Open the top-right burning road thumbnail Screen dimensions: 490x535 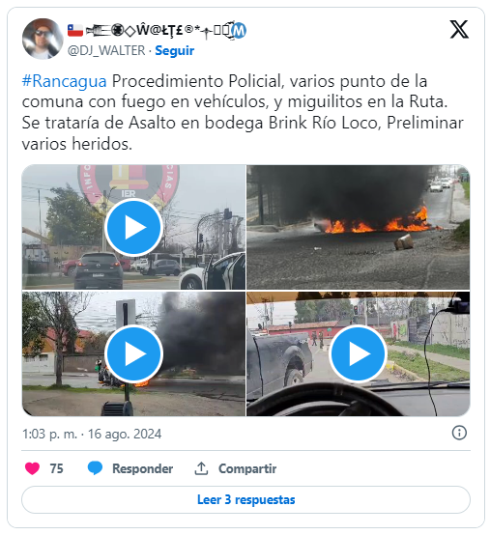(x=358, y=227)
